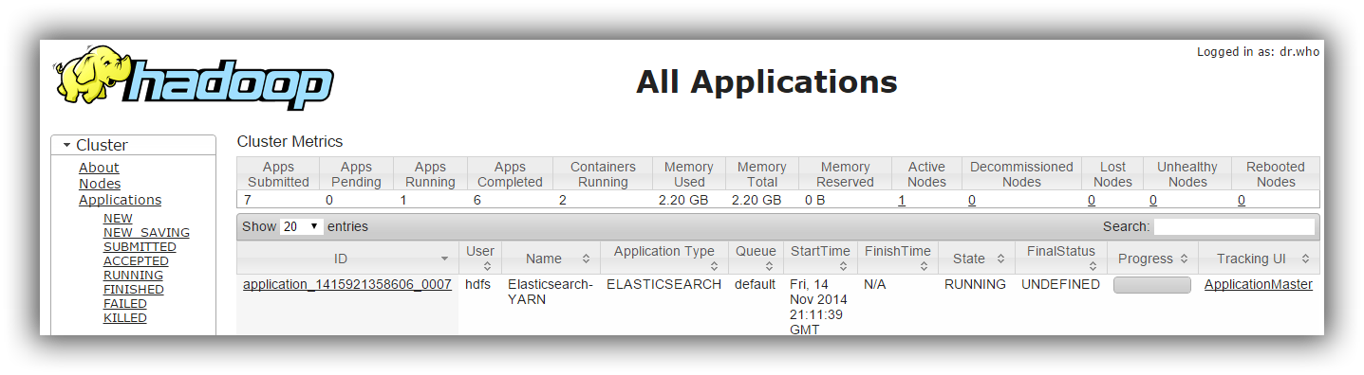Click the All Applications page title
Screen dimensions: 1364x375
coord(767,81)
